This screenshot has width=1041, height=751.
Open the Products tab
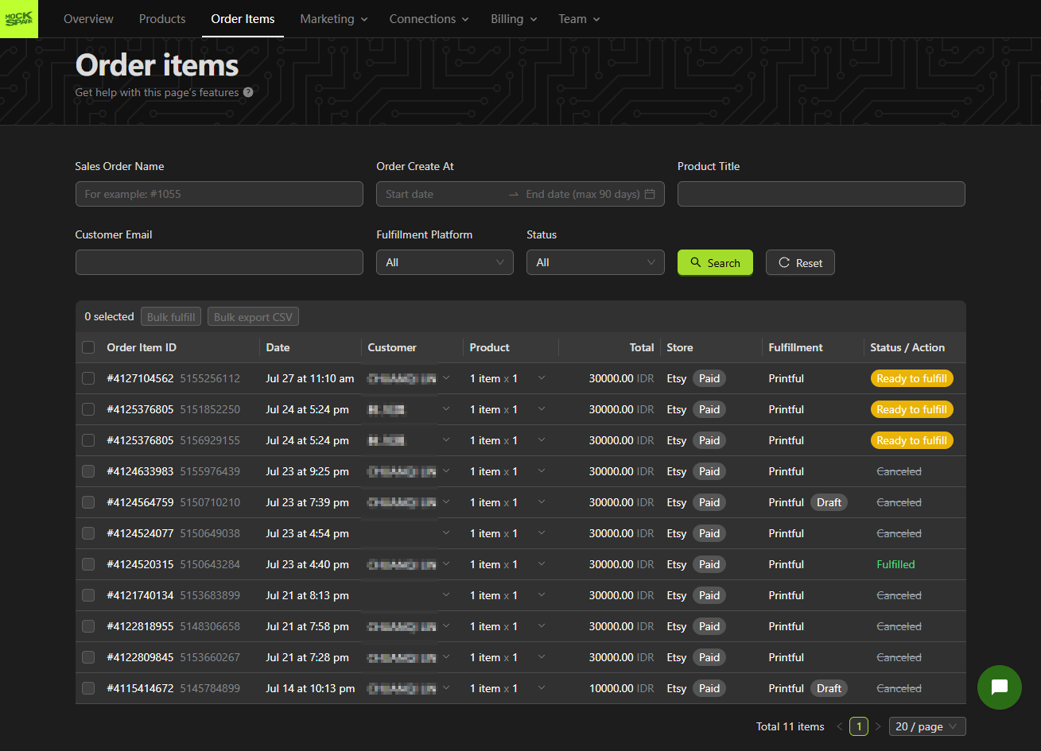(x=162, y=18)
